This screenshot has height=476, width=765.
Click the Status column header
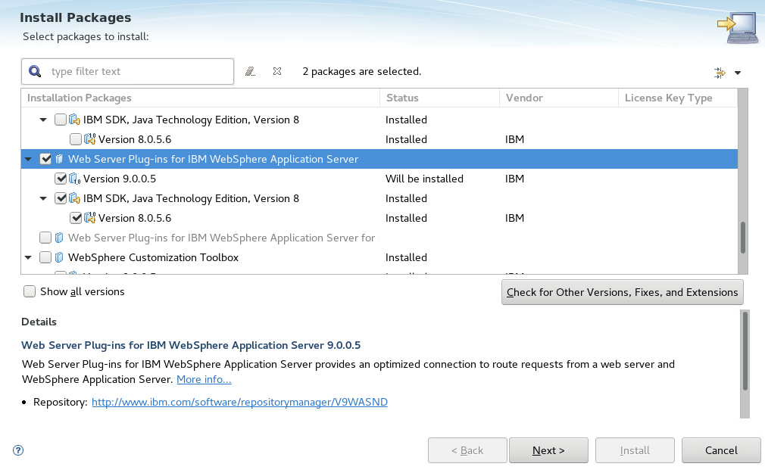click(439, 98)
